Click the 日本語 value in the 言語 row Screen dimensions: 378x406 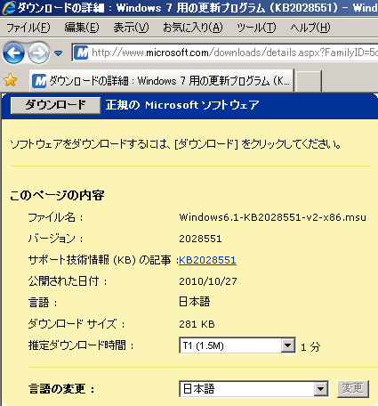click(x=195, y=302)
